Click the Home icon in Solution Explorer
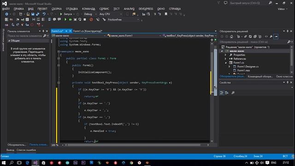The width and height of the screenshot is (295, 166). (231, 37)
